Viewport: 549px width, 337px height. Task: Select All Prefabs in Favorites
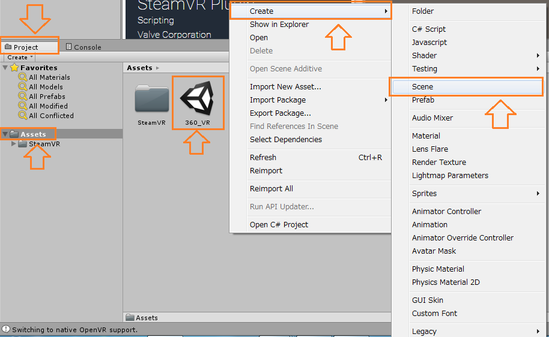pos(47,97)
